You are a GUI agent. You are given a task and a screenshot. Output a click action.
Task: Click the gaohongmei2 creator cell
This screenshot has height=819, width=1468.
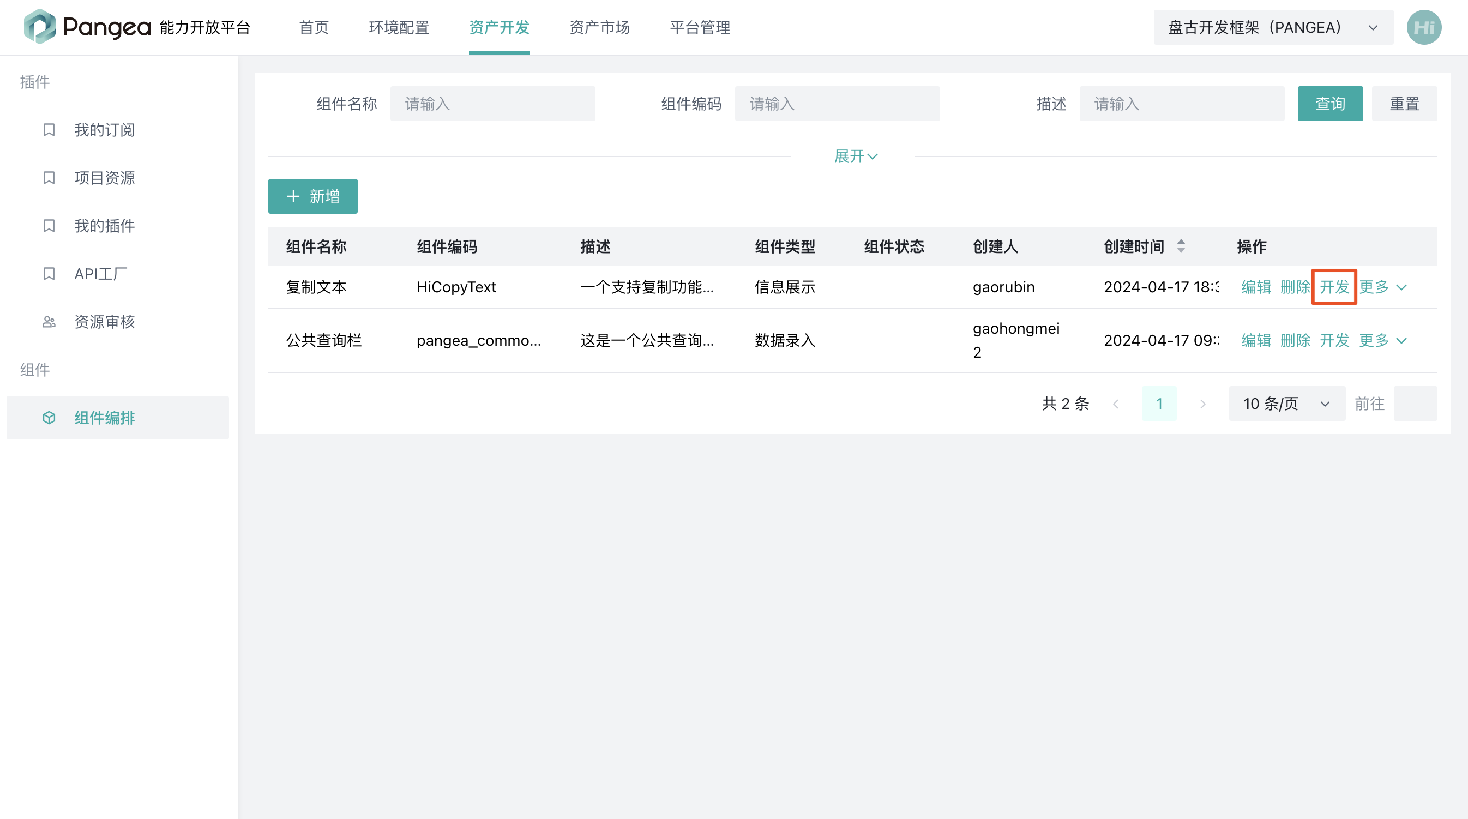click(1016, 340)
